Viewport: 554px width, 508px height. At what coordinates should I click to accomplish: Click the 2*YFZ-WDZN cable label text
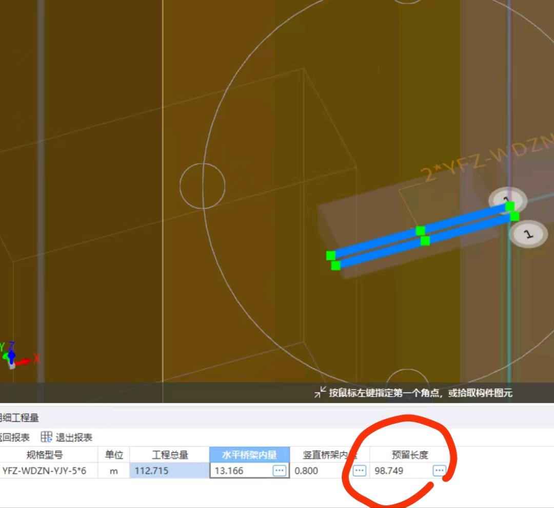488,157
